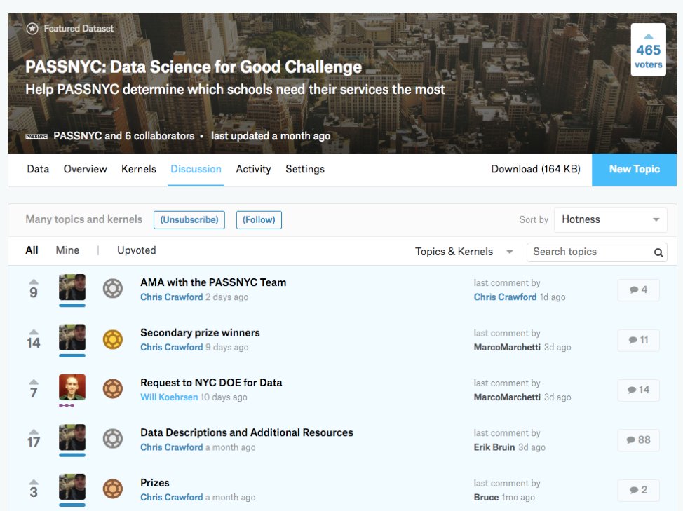Upvote the dataset via the 465 voters arrow
This screenshot has height=511, width=683.
[x=648, y=36]
